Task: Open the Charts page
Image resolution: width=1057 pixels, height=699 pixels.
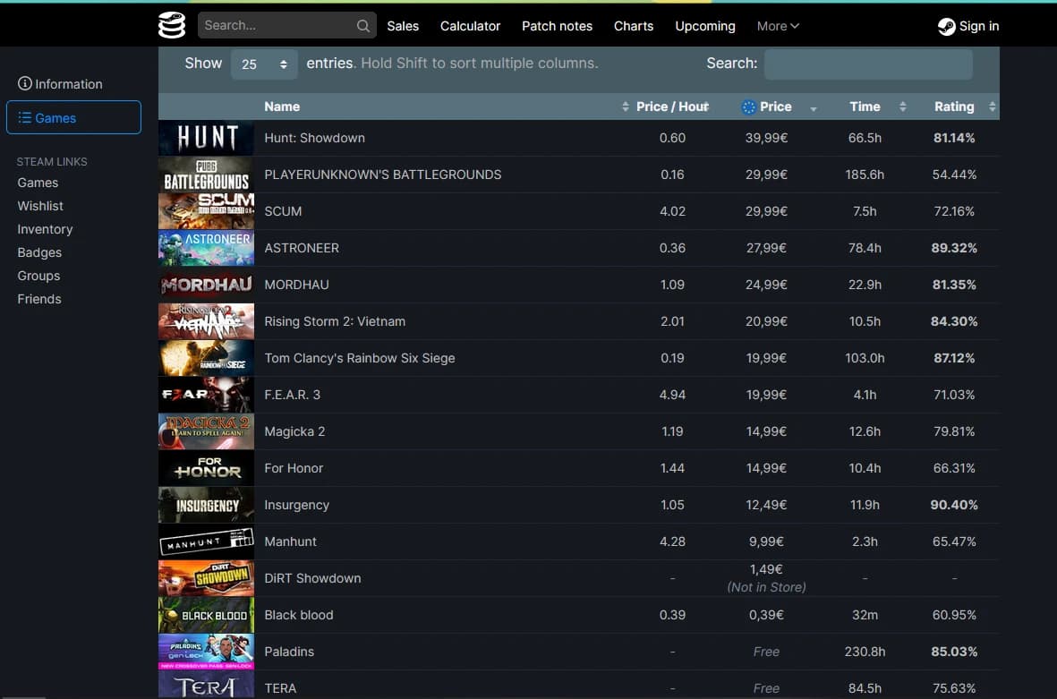Action: click(x=633, y=26)
